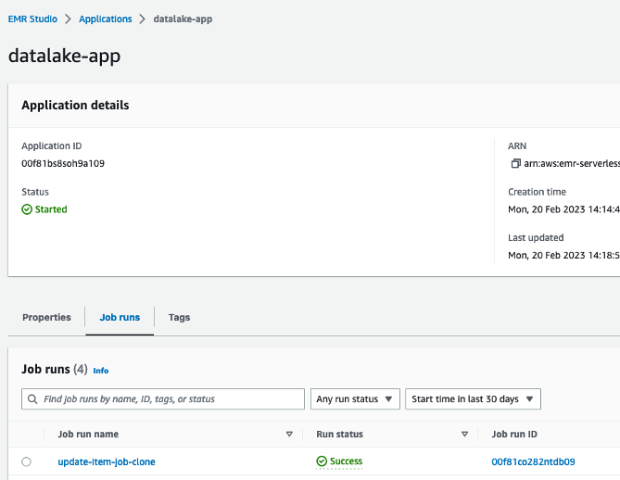The width and height of the screenshot is (620, 480).
Task: Open the Any run status dropdown
Action: 355,399
